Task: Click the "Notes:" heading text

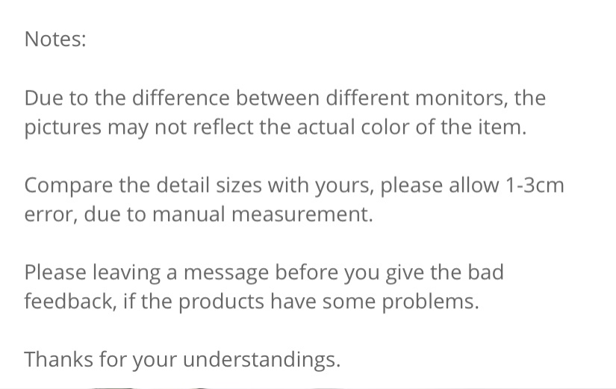Action: [55, 40]
